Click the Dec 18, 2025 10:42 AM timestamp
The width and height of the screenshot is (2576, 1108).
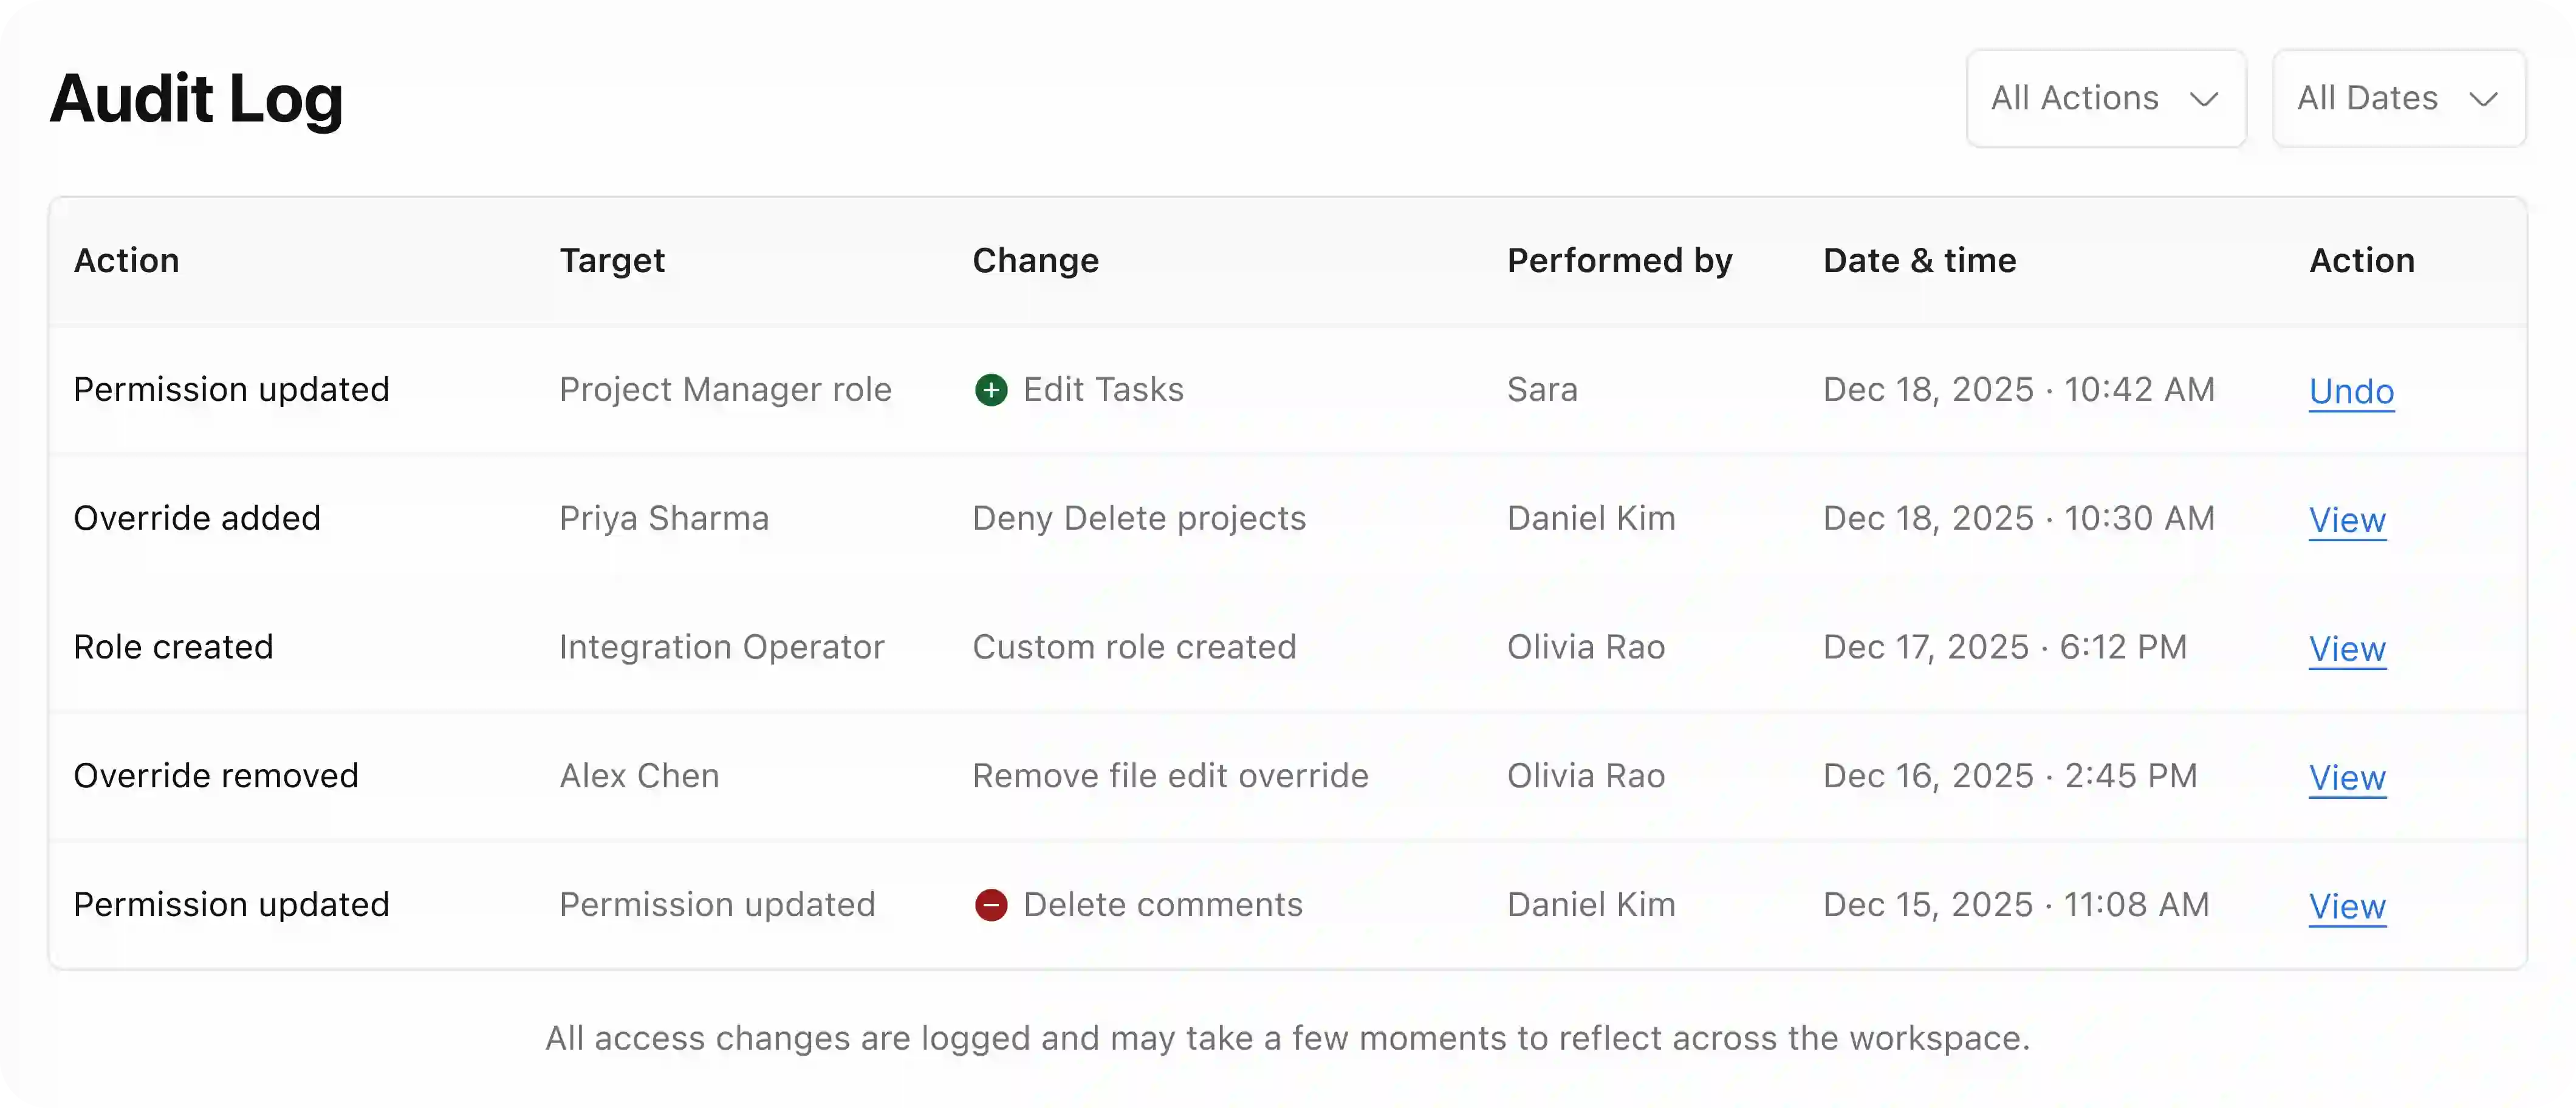[x=2018, y=389]
